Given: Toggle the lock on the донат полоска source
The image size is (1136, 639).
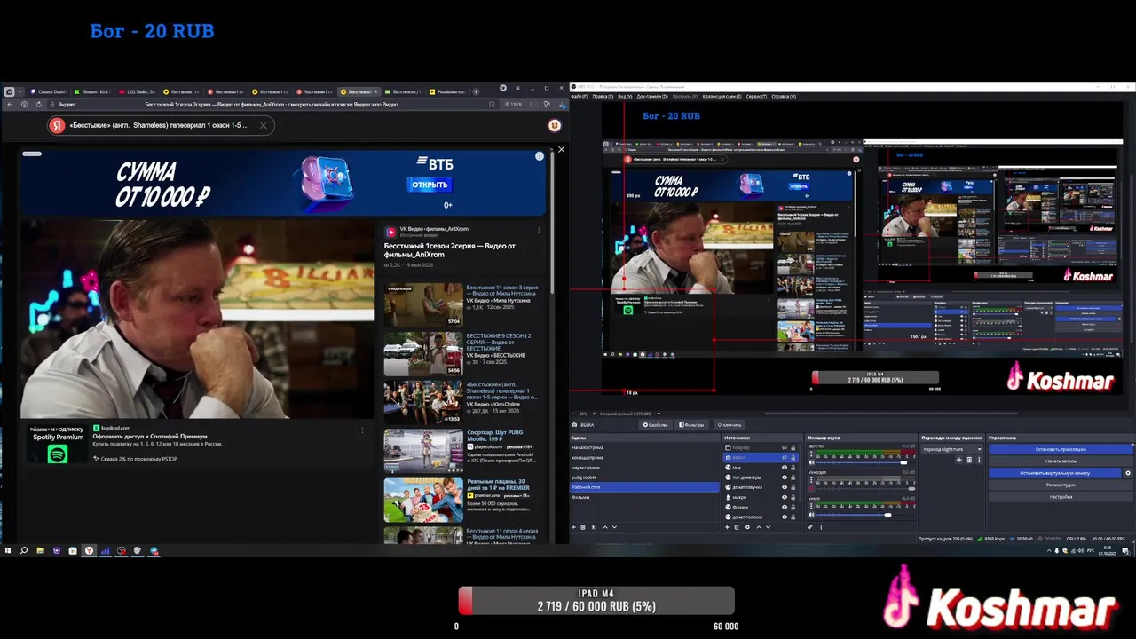Looking at the screenshot, I should click(793, 517).
